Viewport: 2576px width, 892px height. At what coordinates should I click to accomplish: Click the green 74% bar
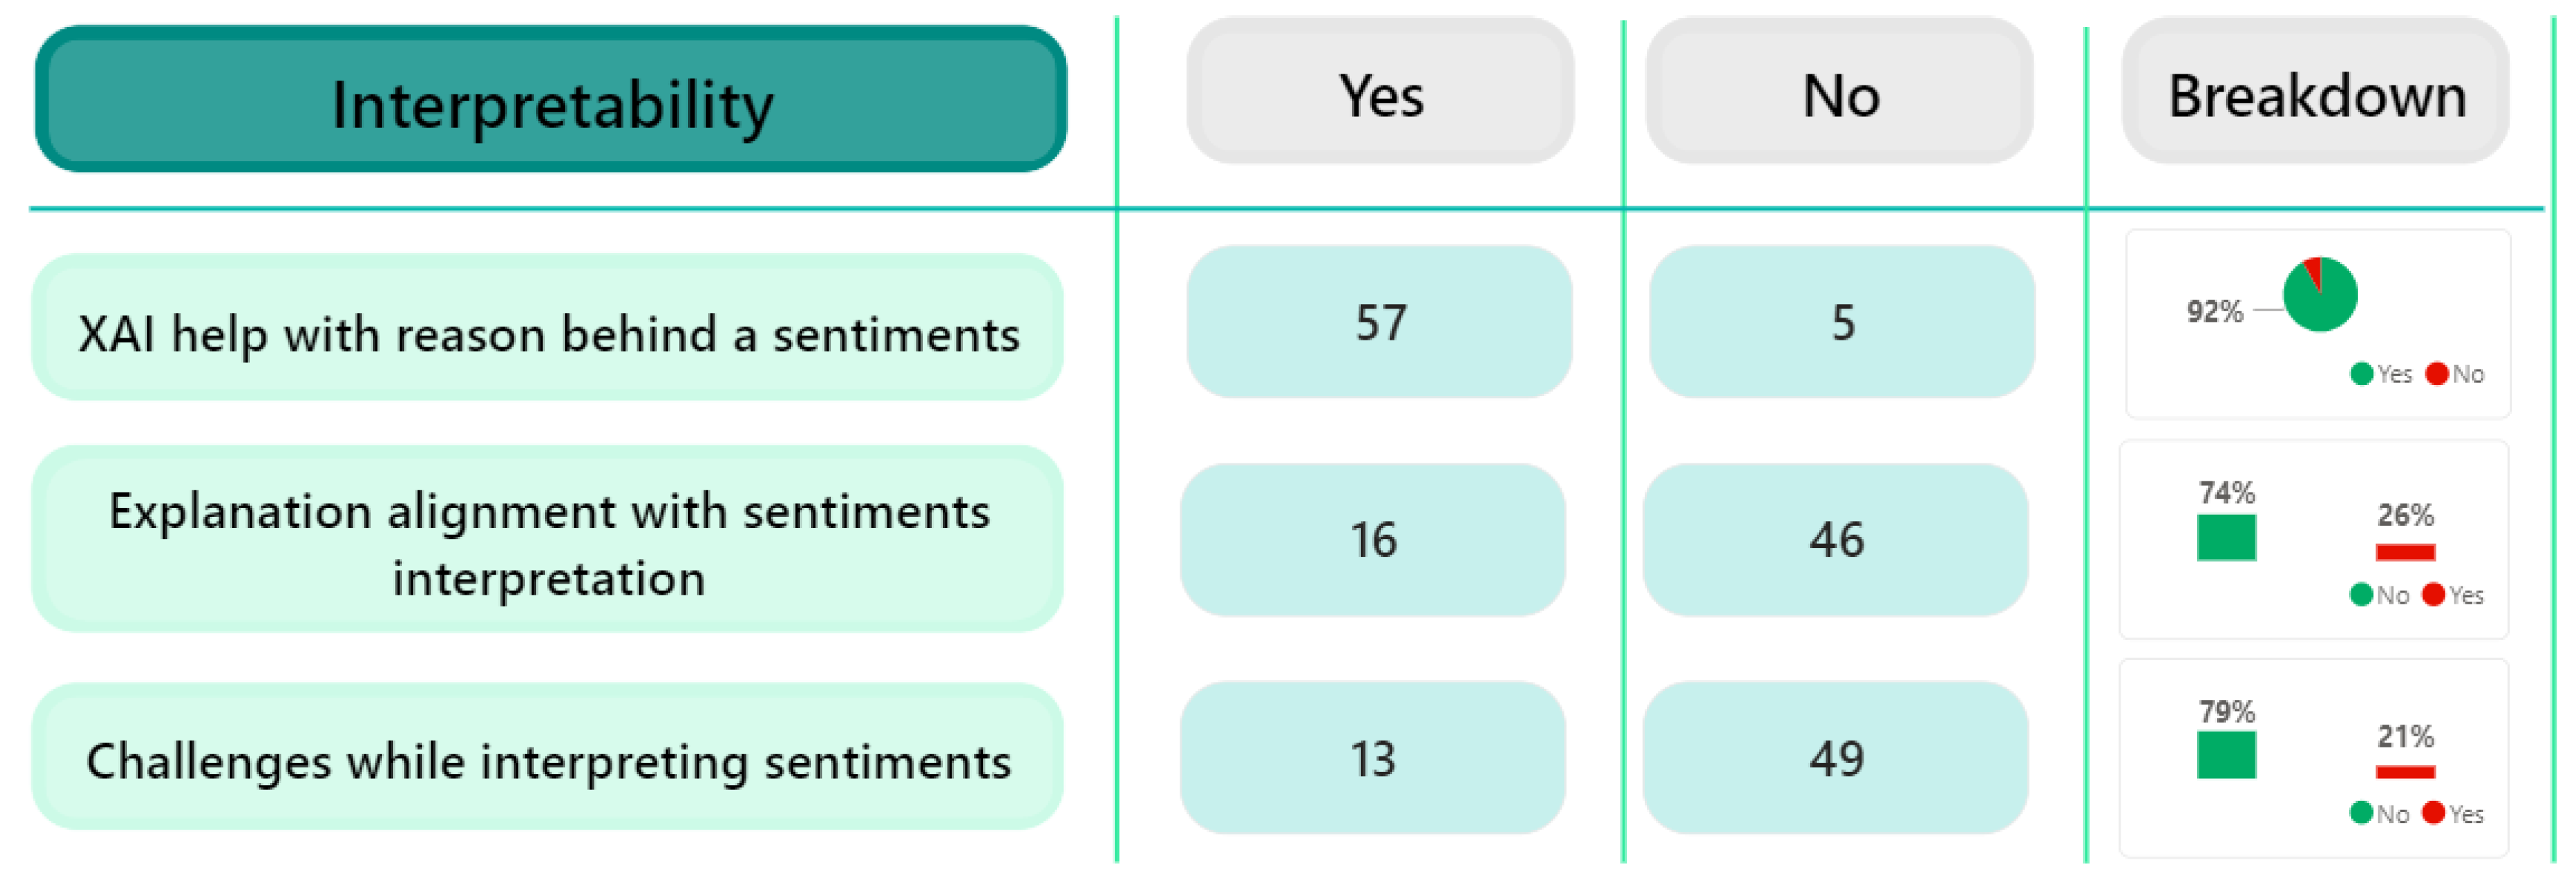pos(2226,538)
